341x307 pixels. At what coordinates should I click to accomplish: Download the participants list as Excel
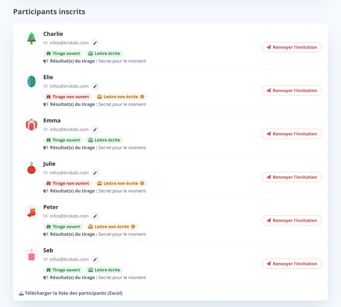(x=71, y=293)
